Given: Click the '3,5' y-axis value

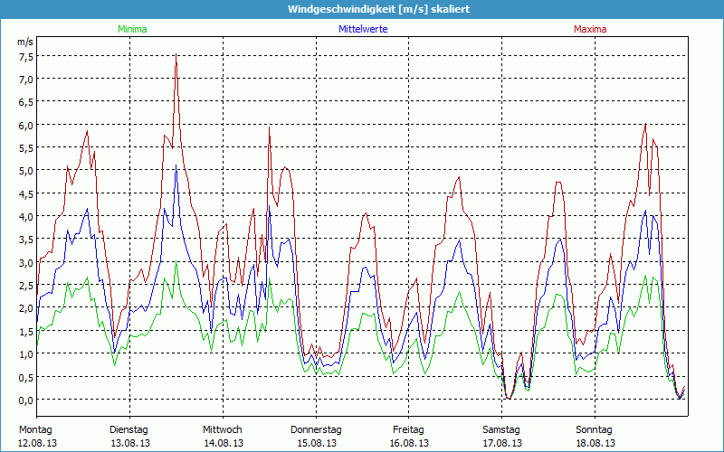Looking at the screenshot, I should point(26,240).
